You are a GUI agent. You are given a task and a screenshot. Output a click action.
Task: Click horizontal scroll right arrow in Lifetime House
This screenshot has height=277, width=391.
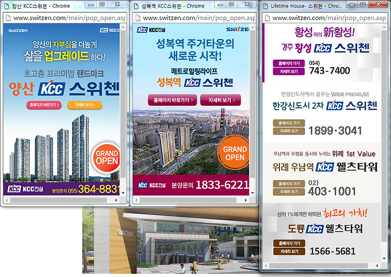coord(377,266)
